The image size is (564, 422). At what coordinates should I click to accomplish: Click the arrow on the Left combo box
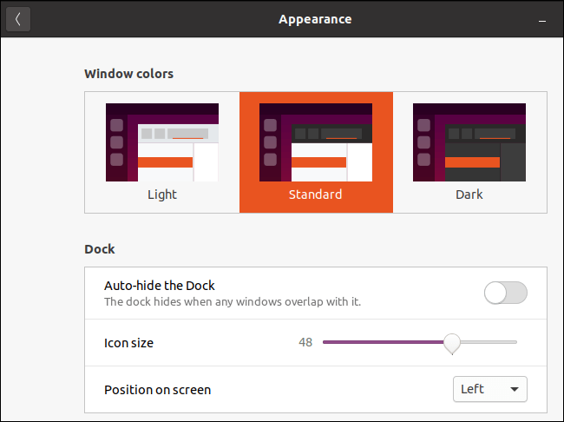[514, 389]
